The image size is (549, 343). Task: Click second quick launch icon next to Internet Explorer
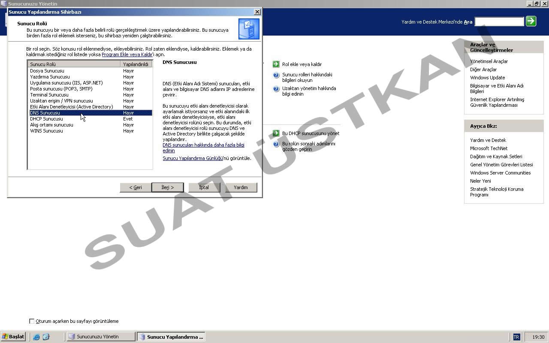(46, 337)
